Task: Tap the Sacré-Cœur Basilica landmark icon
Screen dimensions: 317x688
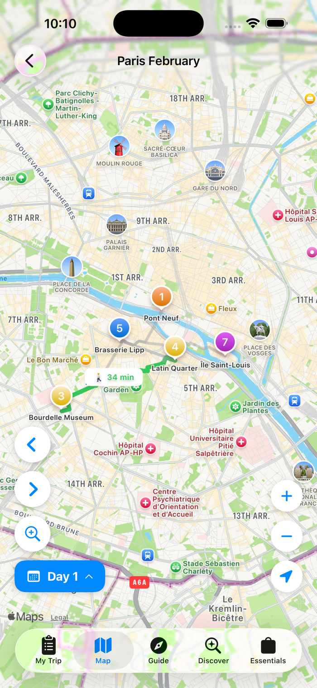Action: click(x=164, y=130)
